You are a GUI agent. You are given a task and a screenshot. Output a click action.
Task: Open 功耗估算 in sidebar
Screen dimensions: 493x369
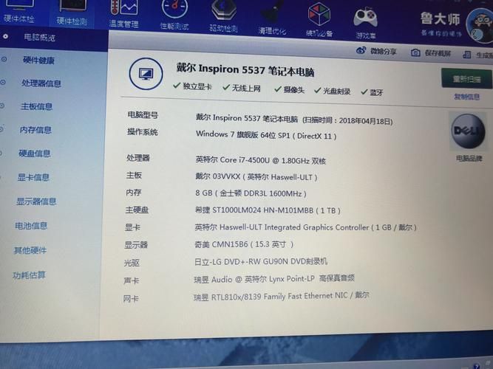(29, 275)
